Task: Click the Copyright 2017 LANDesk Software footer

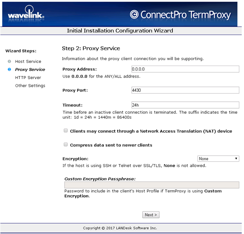Action: tap(120, 228)
